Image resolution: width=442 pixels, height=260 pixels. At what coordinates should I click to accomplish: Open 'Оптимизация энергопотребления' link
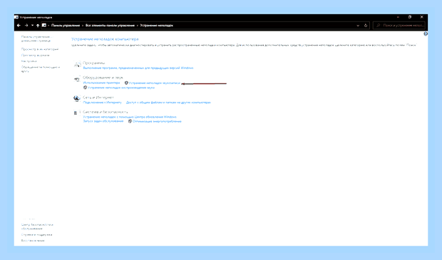[157, 121]
